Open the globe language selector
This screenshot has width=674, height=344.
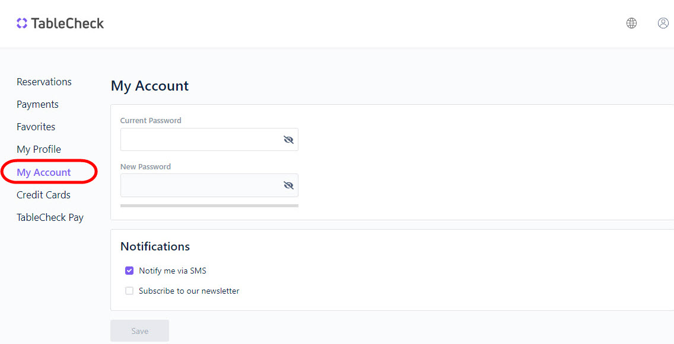pyautogui.click(x=631, y=23)
